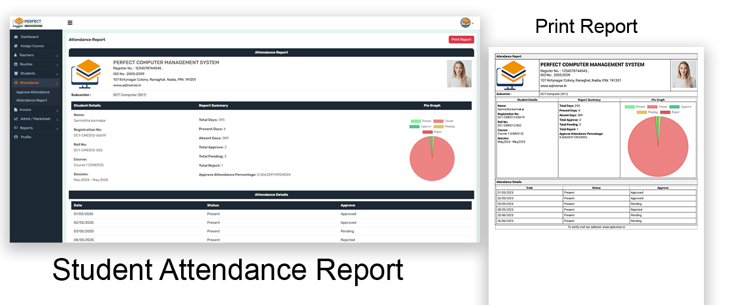Go to Assign Course in sidebar

[x=32, y=46]
